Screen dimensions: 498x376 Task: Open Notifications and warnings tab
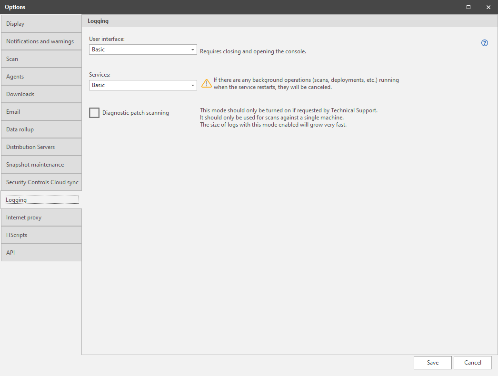pos(41,41)
